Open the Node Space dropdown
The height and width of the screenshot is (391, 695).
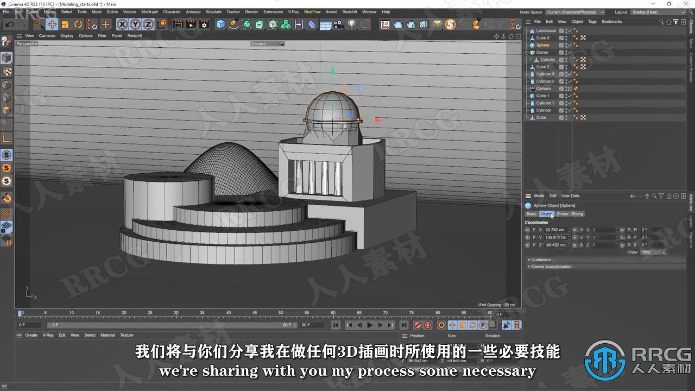pyautogui.click(x=575, y=12)
